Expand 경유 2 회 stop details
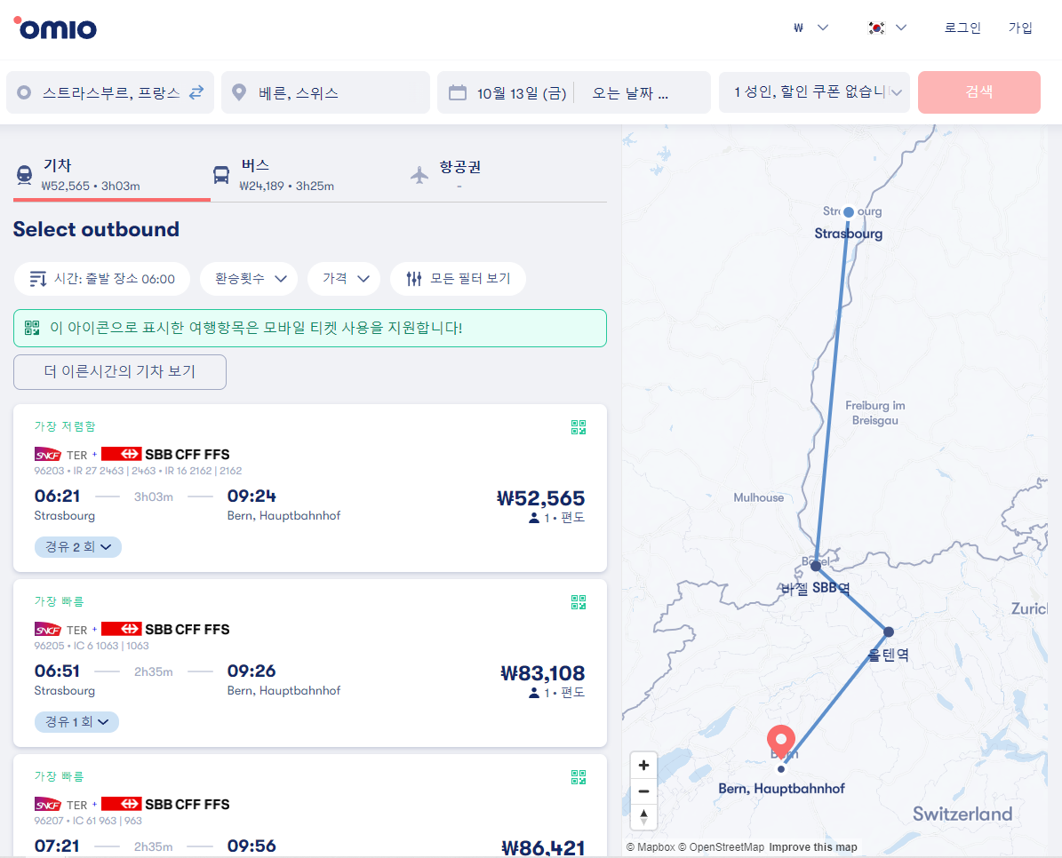1062x858 pixels. tap(78, 547)
